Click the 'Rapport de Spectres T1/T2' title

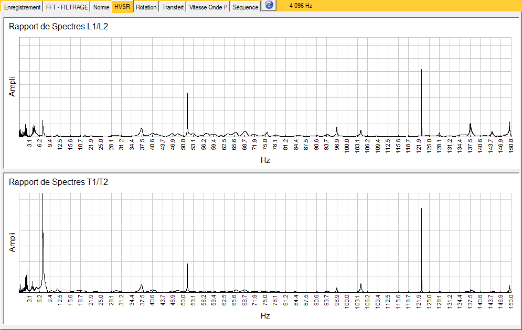[59, 182]
